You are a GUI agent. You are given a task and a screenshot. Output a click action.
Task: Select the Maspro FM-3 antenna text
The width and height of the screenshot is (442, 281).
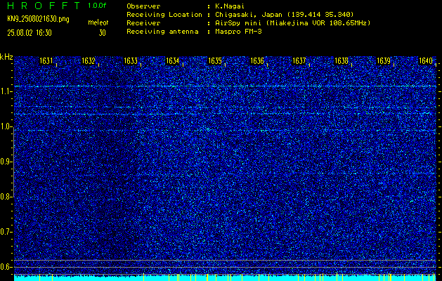pyautogui.click(x=238, y=32)
